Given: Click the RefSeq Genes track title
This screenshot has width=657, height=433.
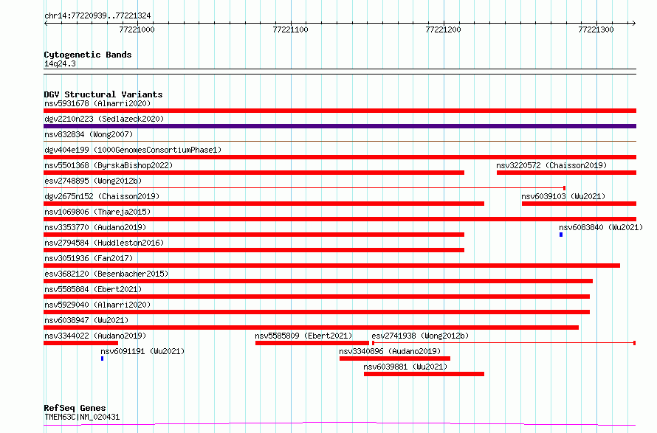Looking at the screenshot, I should click(x=75, y=408).
